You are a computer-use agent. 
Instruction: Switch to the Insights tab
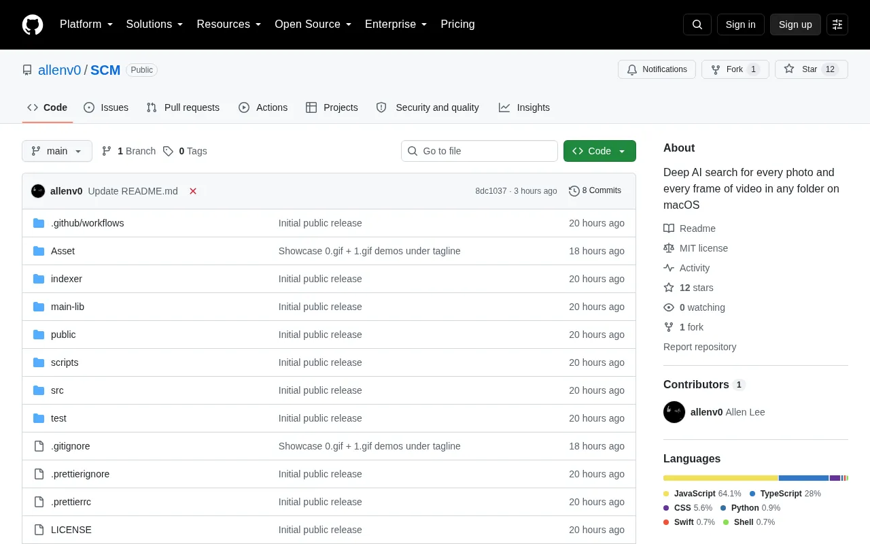click(x=524, y=107)
